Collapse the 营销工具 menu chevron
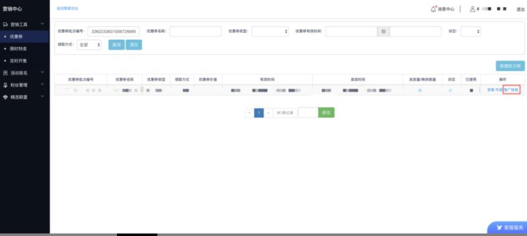 (42, 24)
